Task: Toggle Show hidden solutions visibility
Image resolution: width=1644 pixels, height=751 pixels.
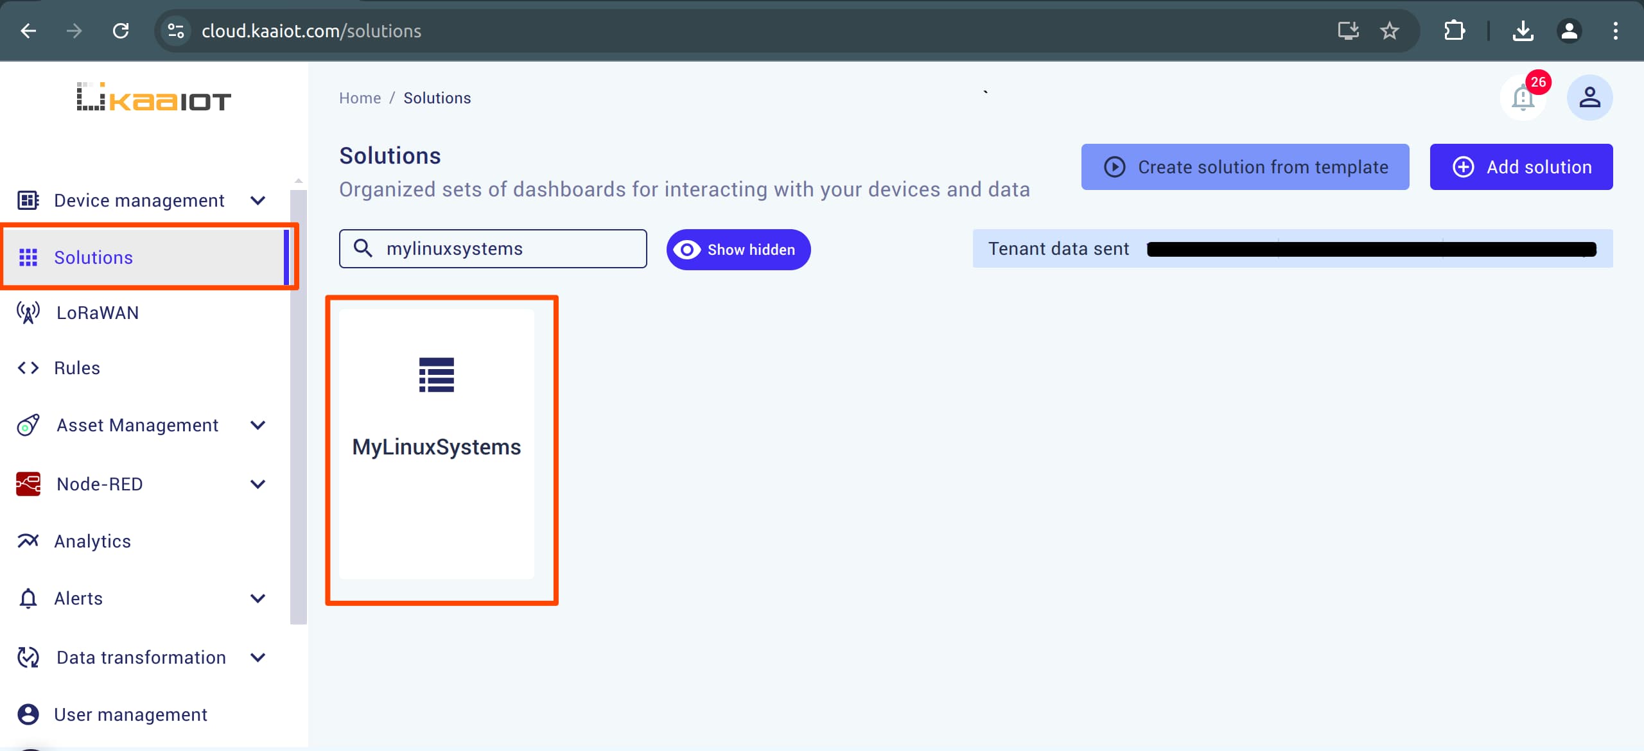Action: tap(735, 249)
